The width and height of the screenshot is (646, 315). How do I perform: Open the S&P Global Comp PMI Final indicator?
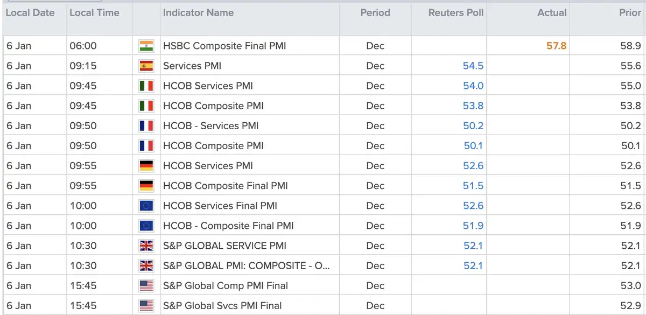(x=226, y=285)
